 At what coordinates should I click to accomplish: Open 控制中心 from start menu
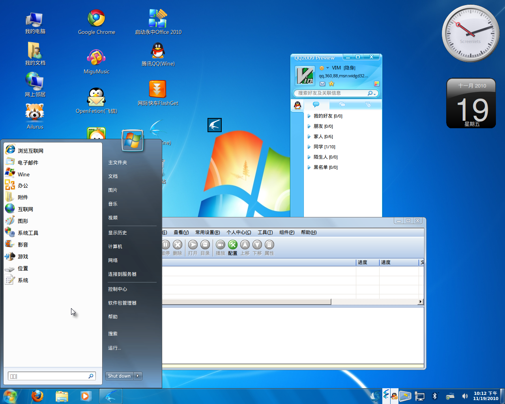[x=118, y=289]
